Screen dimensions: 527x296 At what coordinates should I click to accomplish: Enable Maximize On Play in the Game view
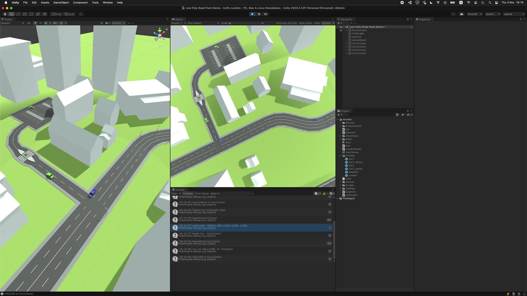[x=286, y=23]
